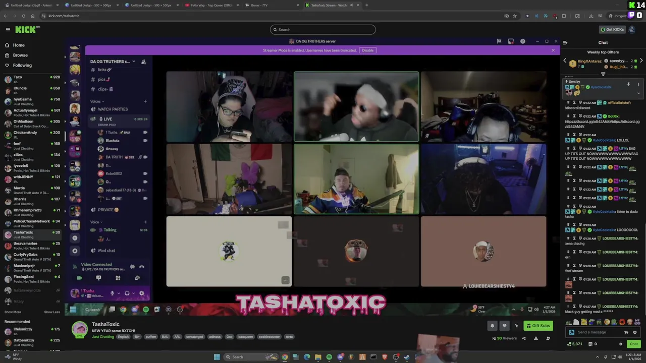646x363 pixels.
Task: Reload the browser page
Action: pos(23,16)
